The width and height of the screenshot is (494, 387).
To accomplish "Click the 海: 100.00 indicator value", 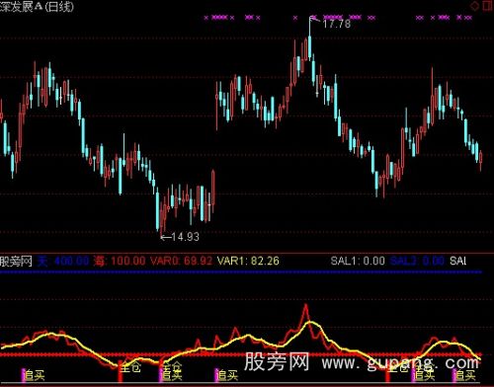I will click(120, 262).
